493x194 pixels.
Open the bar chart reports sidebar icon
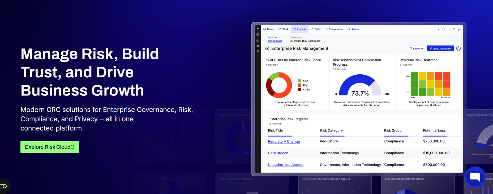coord(258,41)
